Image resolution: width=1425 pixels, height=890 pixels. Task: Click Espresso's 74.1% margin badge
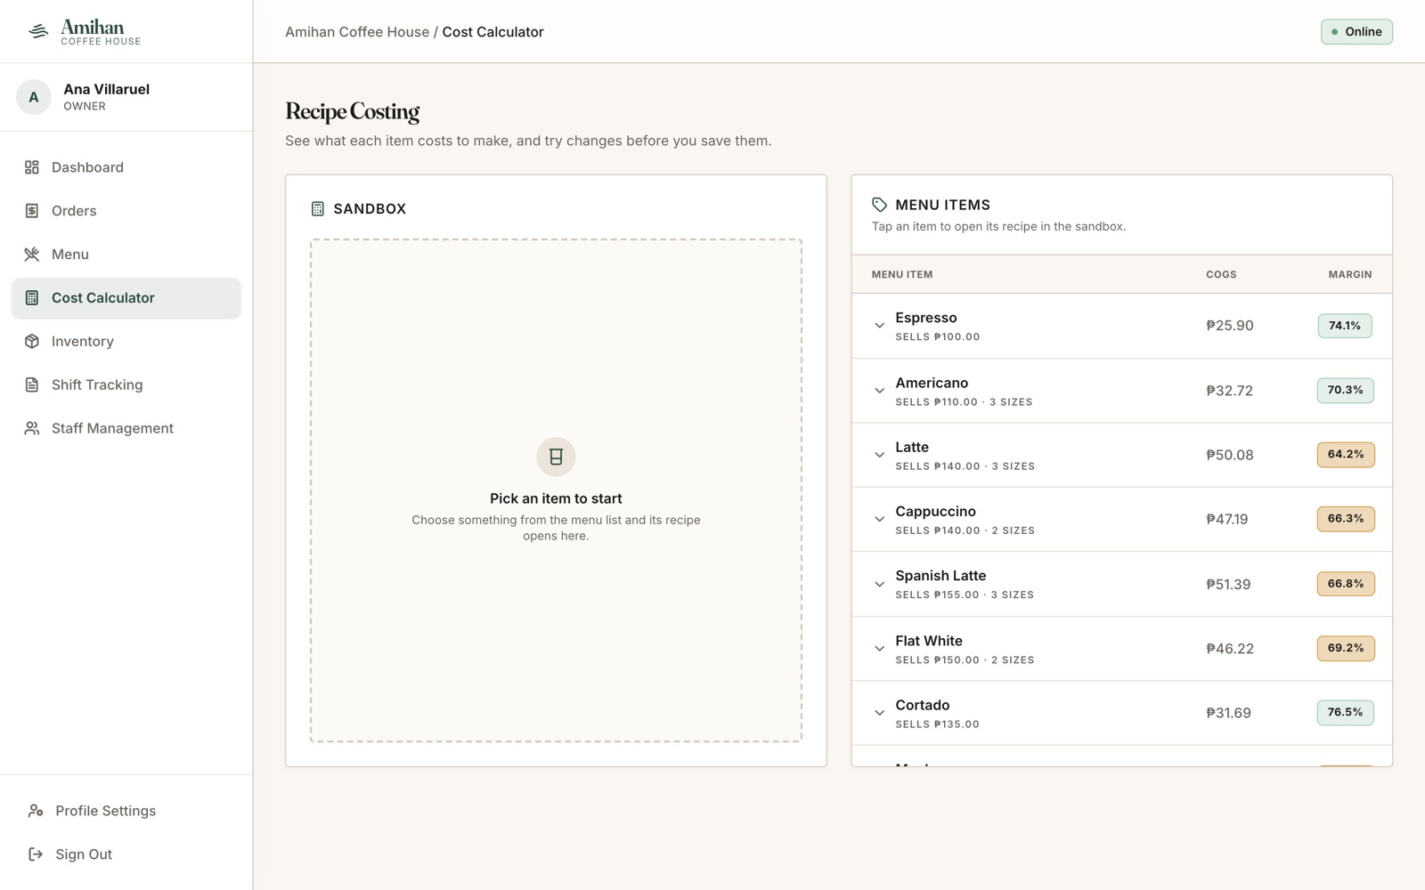[x=1345, y=326]
